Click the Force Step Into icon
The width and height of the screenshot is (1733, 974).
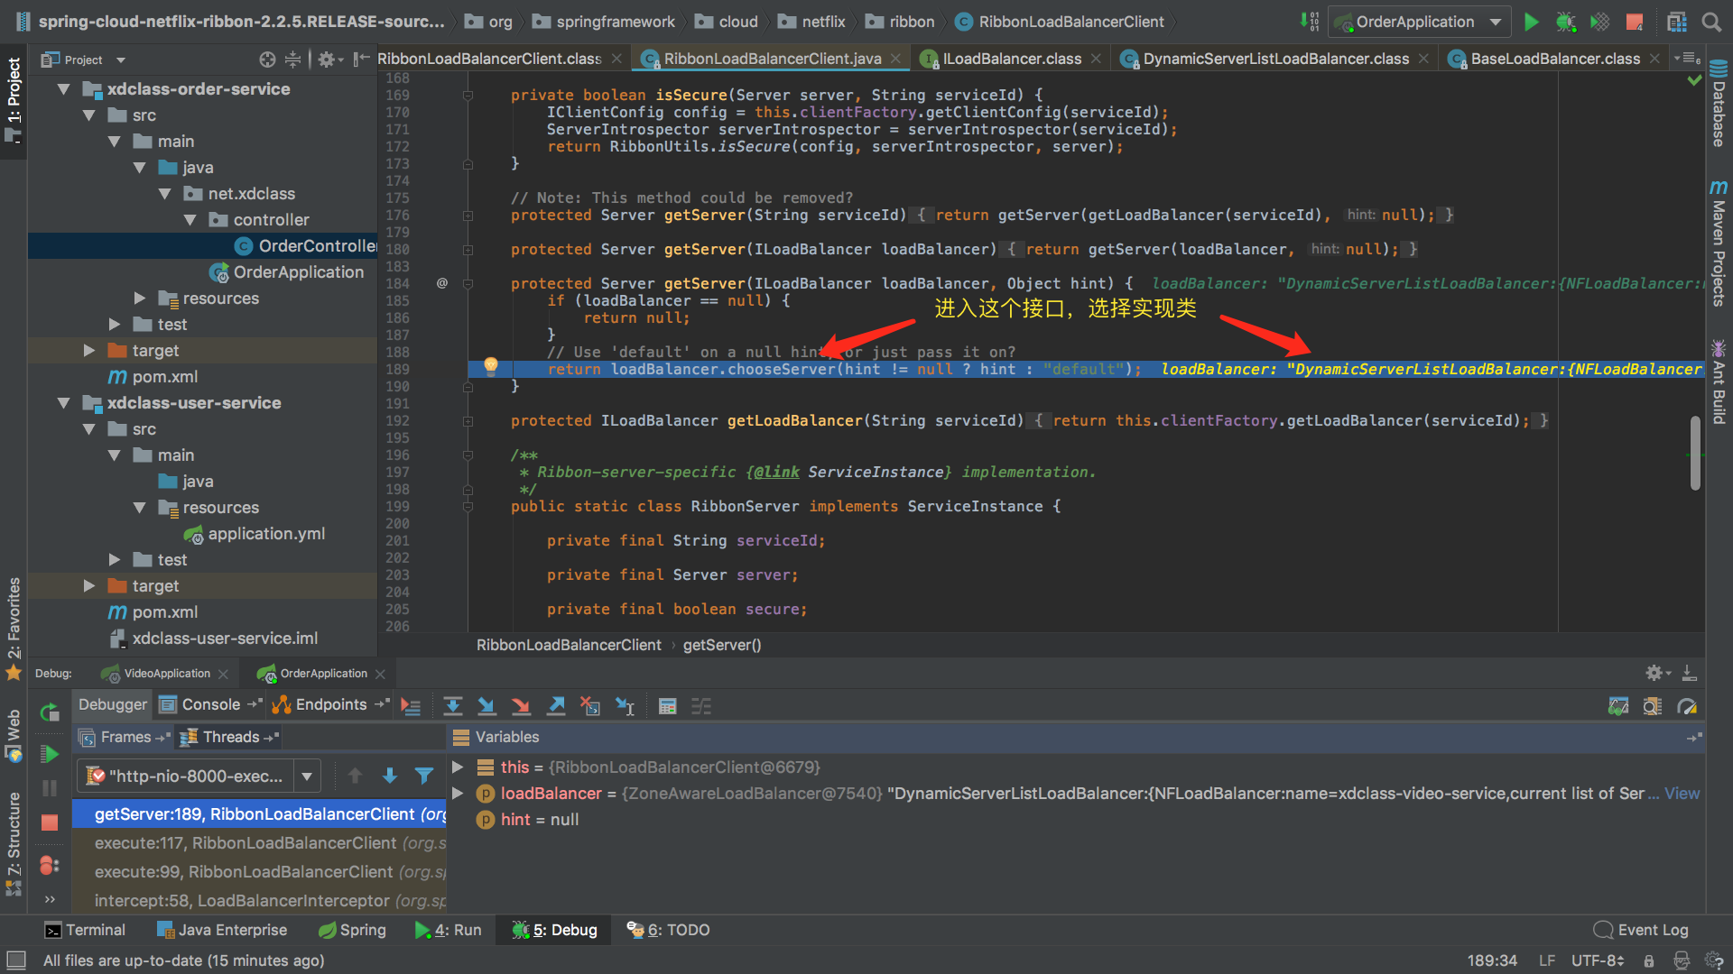pos(521,706)
